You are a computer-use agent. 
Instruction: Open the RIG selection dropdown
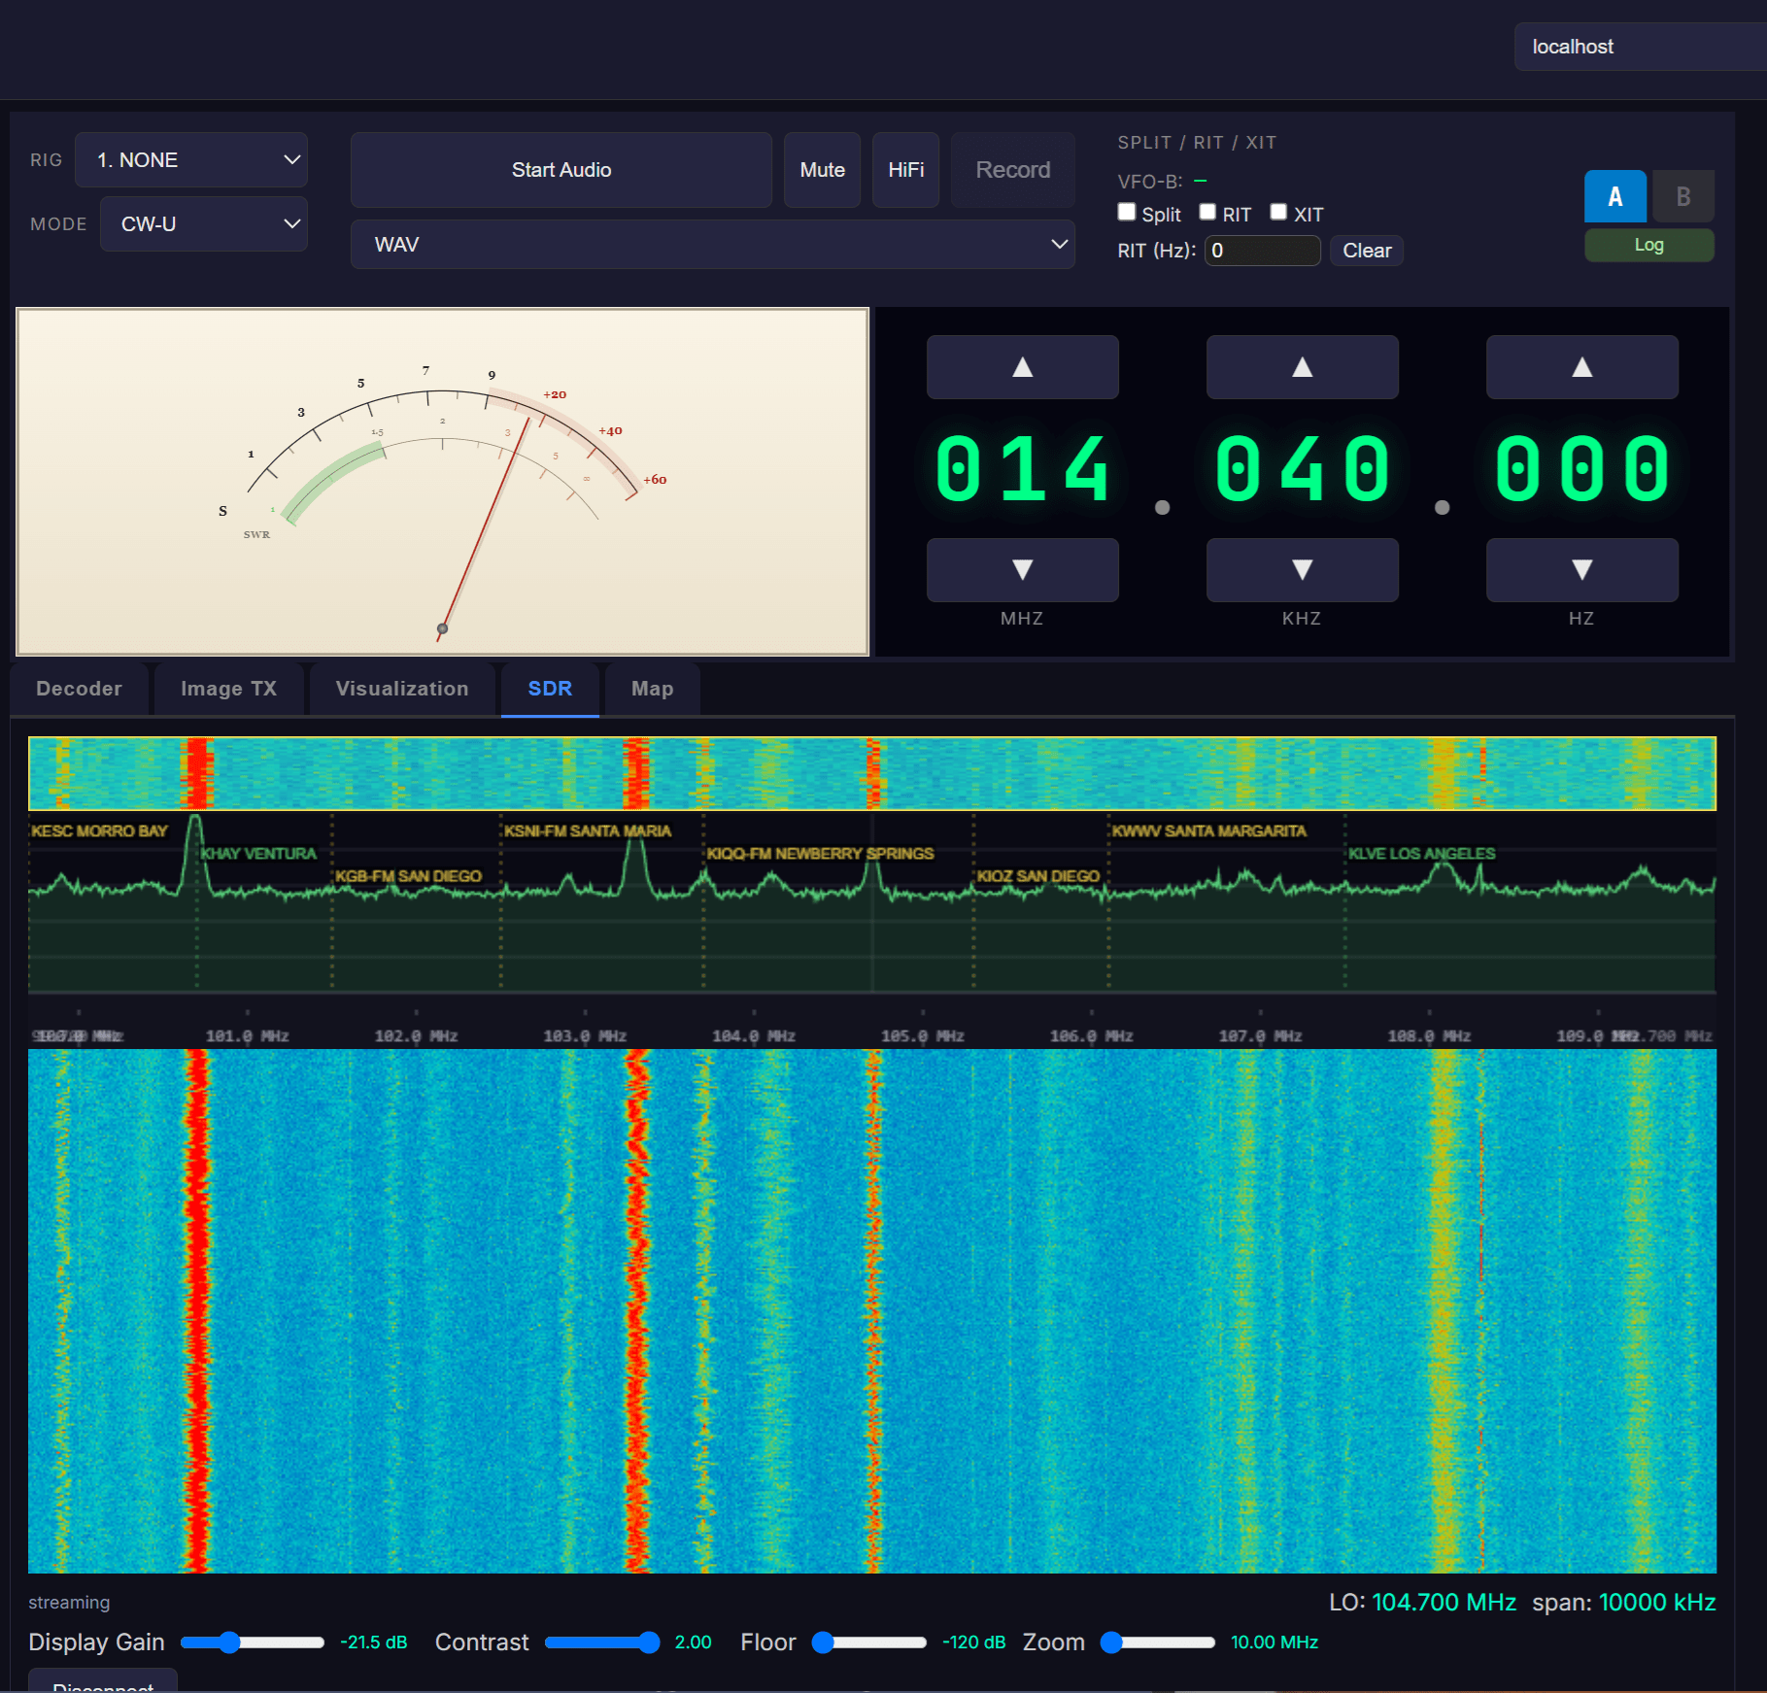pos(191,160)
